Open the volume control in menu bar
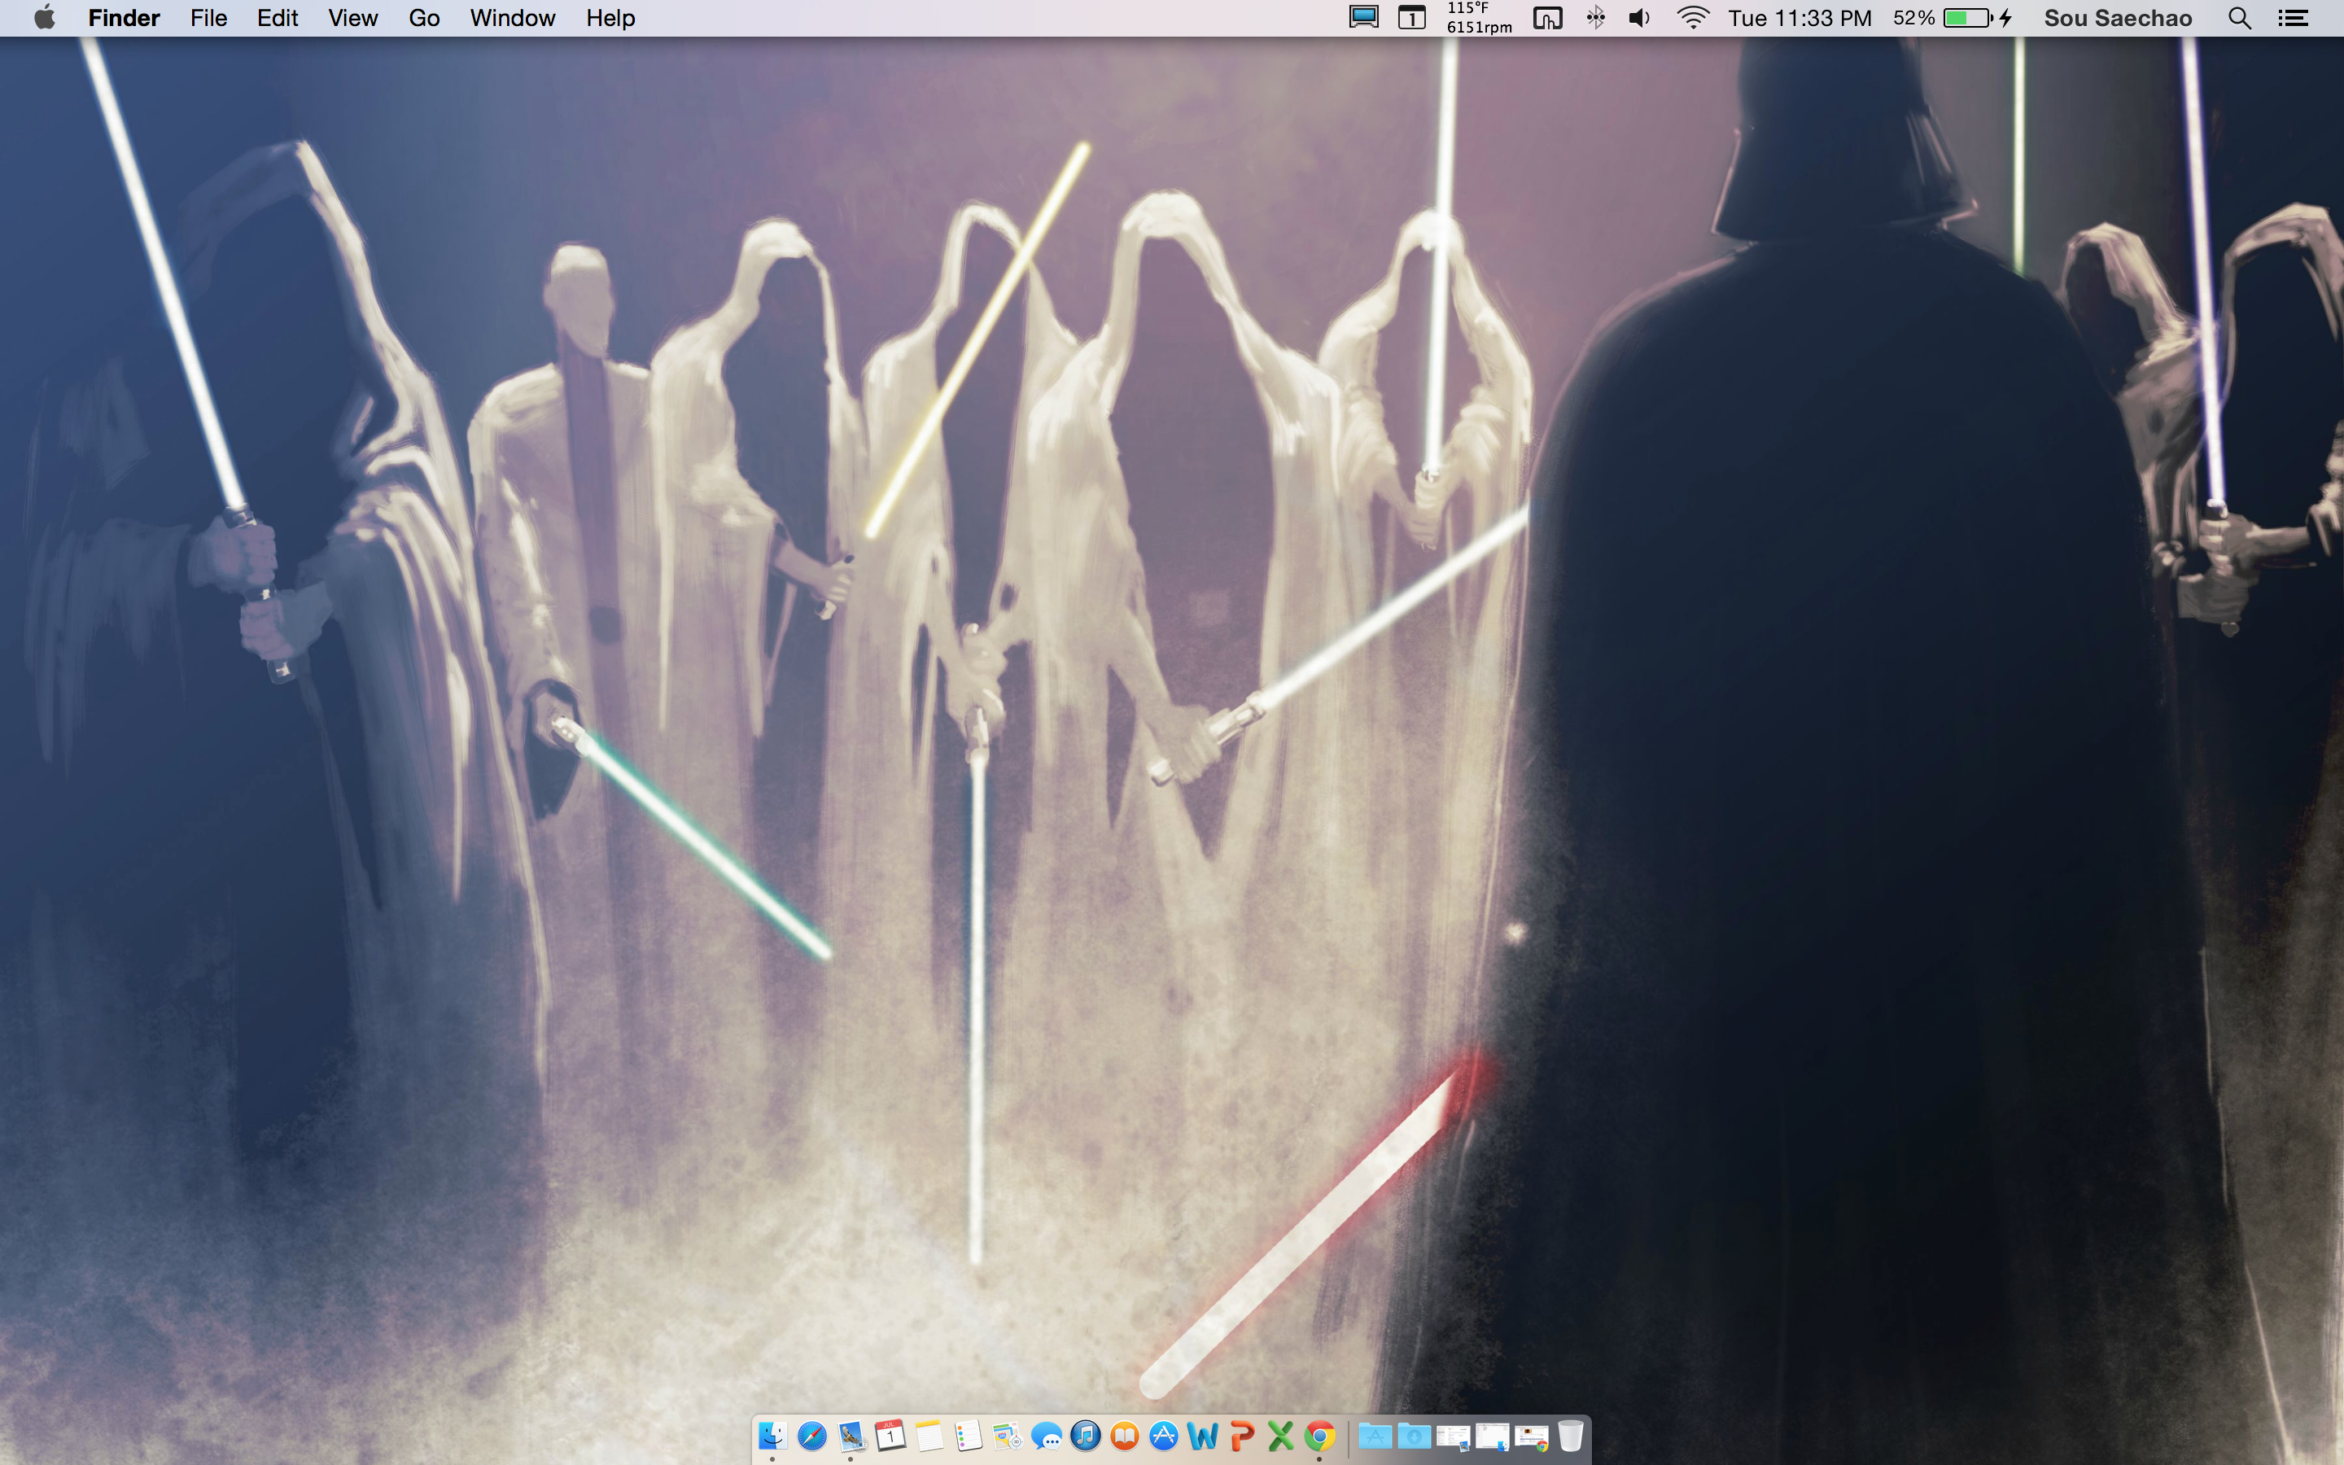Viewport: 2344px width, 1465px height. [x=1639, y=19]
